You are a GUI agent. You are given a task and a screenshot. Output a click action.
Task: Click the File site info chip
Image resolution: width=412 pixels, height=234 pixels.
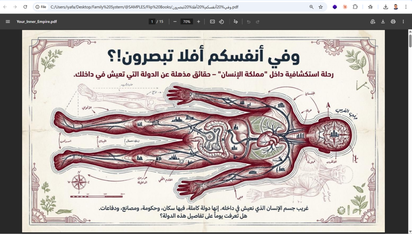(x=41, y=7)
